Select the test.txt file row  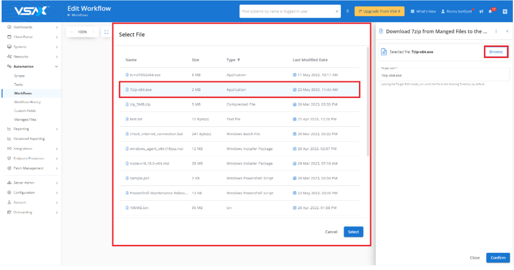pos(239,119)
